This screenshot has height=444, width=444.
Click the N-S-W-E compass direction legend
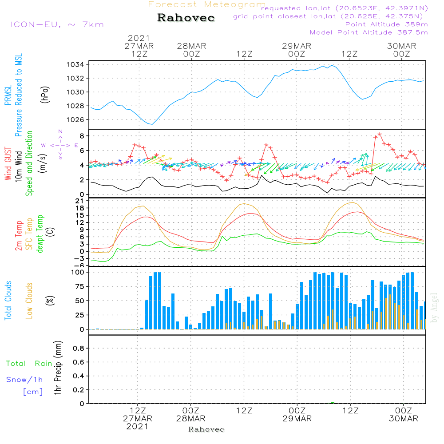[x=60, y=145]
